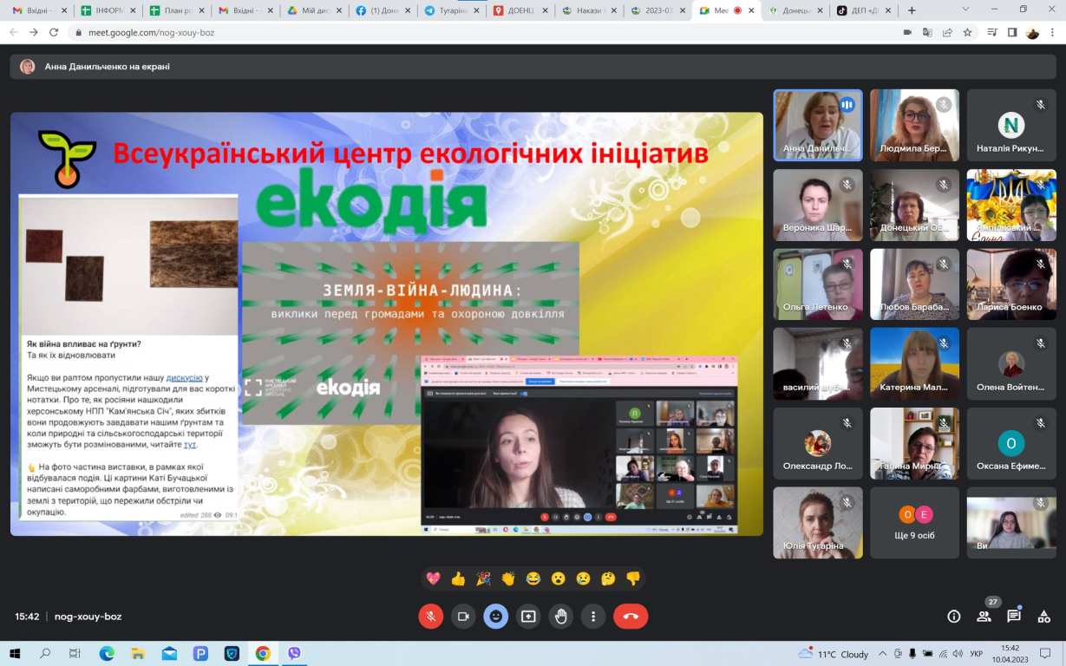Click the Share this page icon
This screenshot has height=666, width=1066.
[x=947, y=32]
